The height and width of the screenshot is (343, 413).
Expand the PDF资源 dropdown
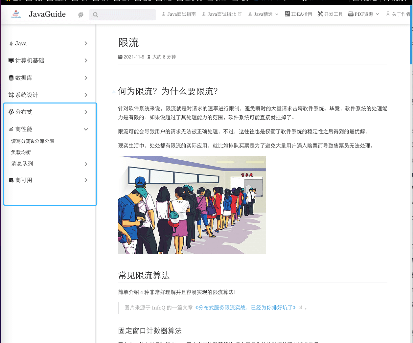(364, 14)
